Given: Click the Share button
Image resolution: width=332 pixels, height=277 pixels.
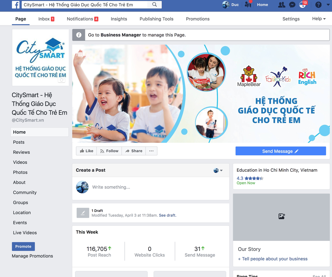Looking at the screenshot, I should [x=134, y=151].
